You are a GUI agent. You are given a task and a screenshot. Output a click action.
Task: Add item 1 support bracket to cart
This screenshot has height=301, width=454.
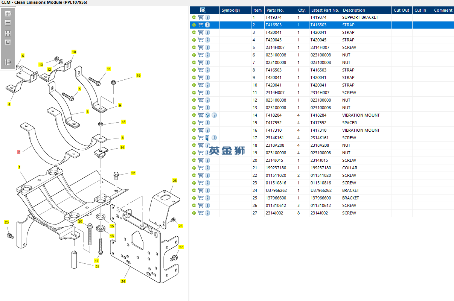201,17
